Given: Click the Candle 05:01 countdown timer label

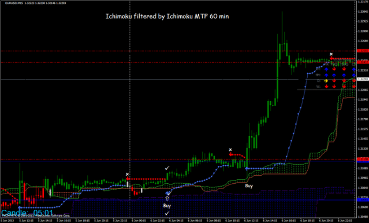Looking at the screenshot, I should (27, 213).
